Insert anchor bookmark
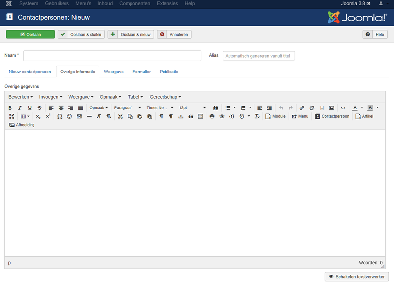Image resolution: width=394 pixels, height=286 pixels. [322, 108]
